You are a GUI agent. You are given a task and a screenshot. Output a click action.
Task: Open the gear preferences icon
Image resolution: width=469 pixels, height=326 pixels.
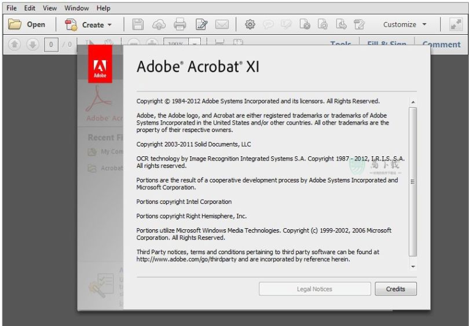coord(250,24)
